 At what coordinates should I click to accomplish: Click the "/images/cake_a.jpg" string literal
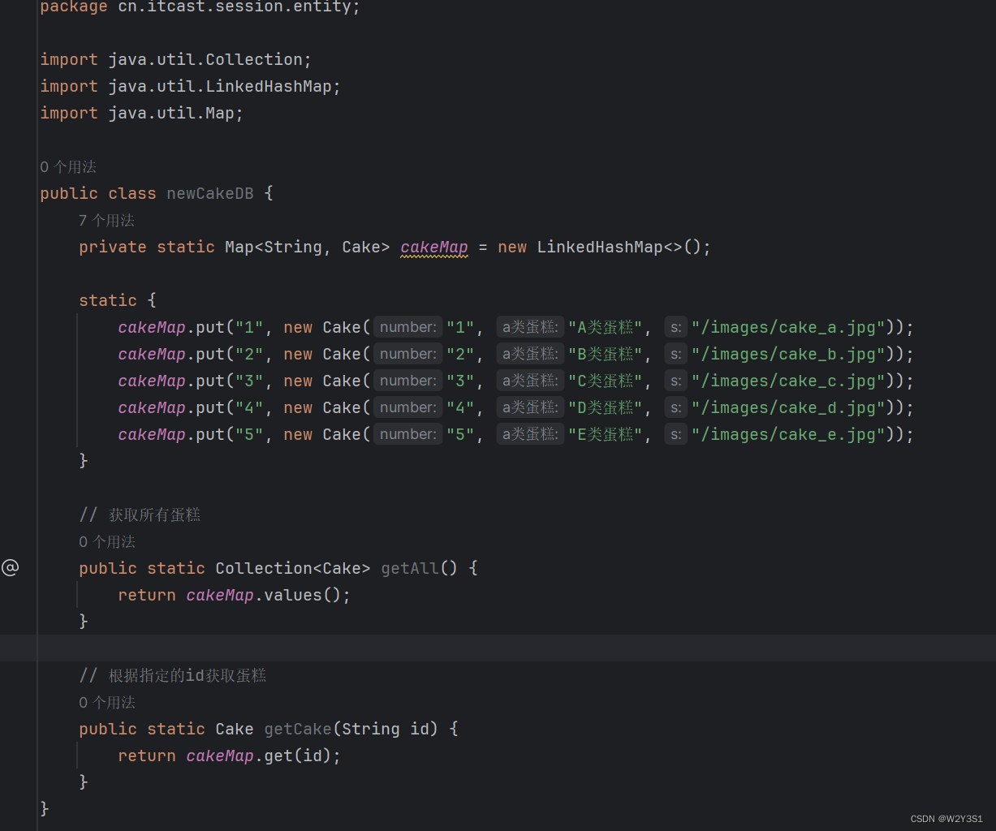click(788, 327)
